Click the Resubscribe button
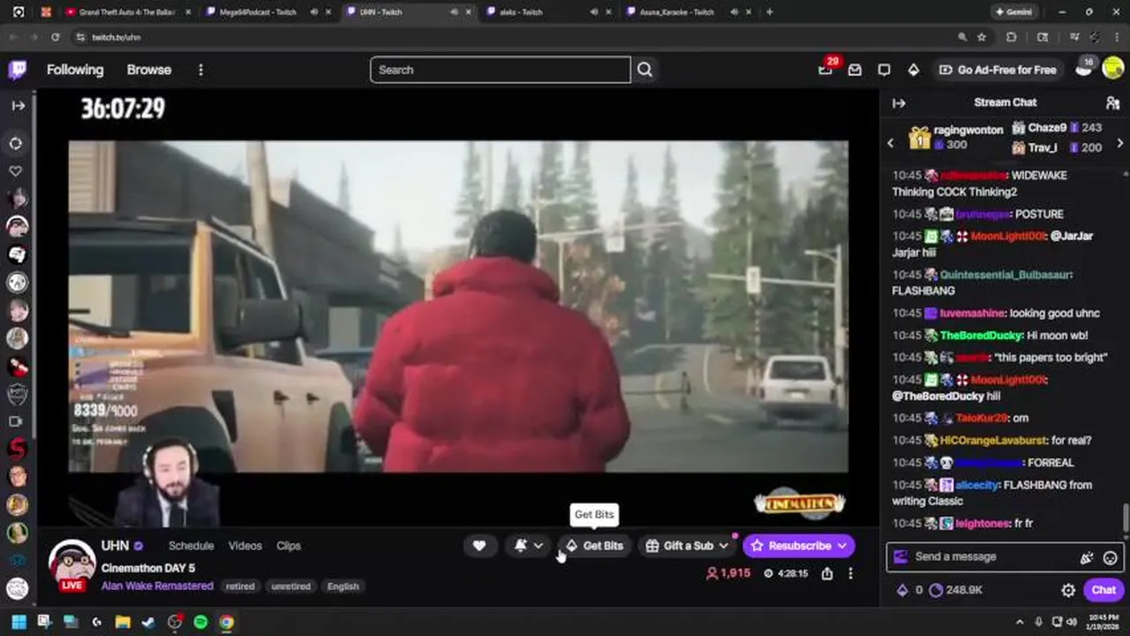The height and width of the screenshot is (636, 1130). coord(798,546)
